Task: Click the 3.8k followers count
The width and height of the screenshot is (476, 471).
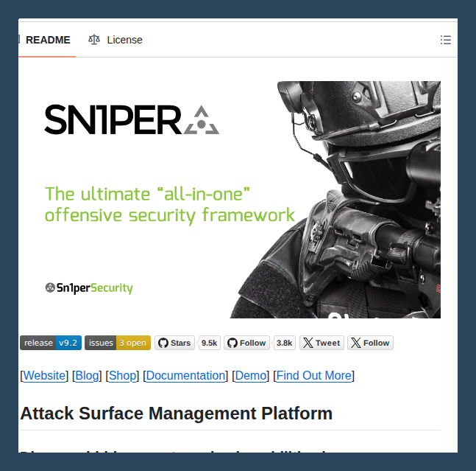Action: [284, 343]
